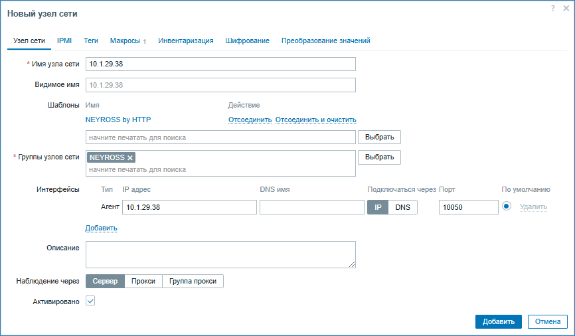The width and height of the screenshot is (575, 336).
Task: Click Выбрать button for templates
Action: [379, 137]
